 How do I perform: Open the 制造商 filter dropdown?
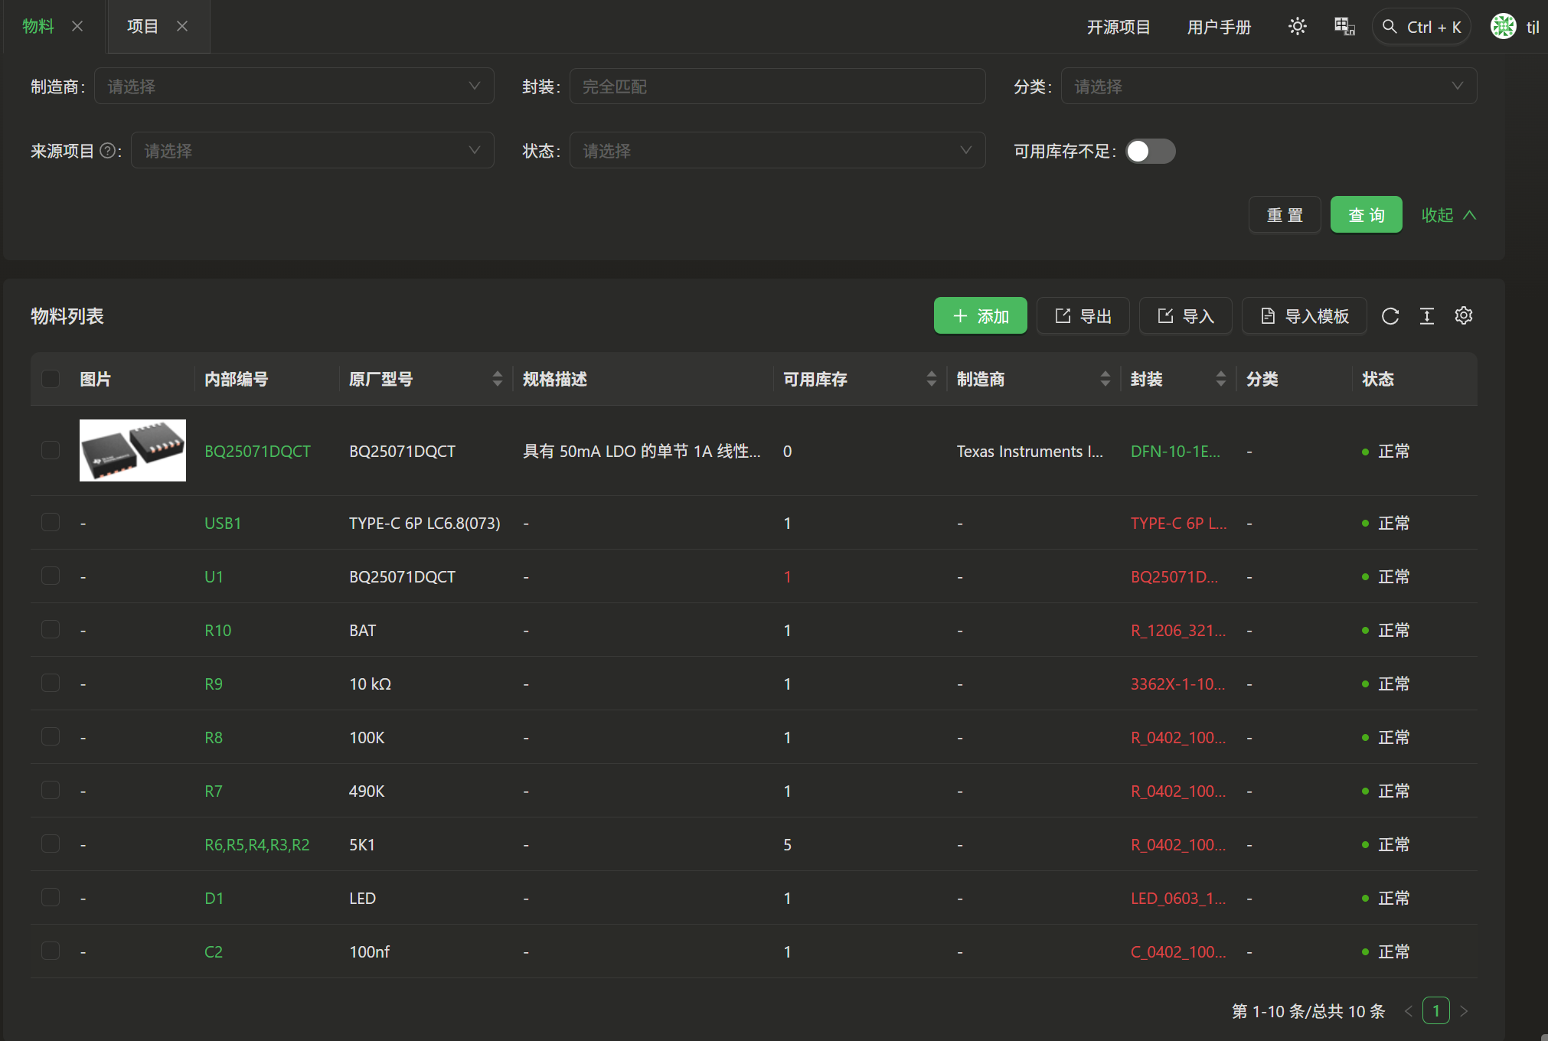pyautogui.click(x=294, y=86)
